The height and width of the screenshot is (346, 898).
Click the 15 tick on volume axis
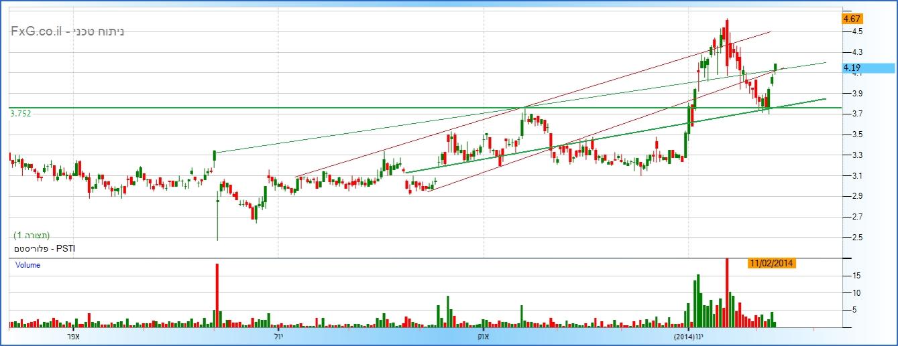point(856,275)
